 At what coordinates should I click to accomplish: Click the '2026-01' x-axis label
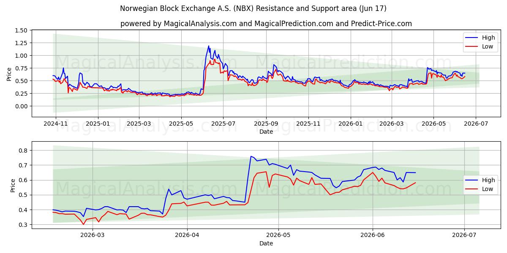click(350, 124)
